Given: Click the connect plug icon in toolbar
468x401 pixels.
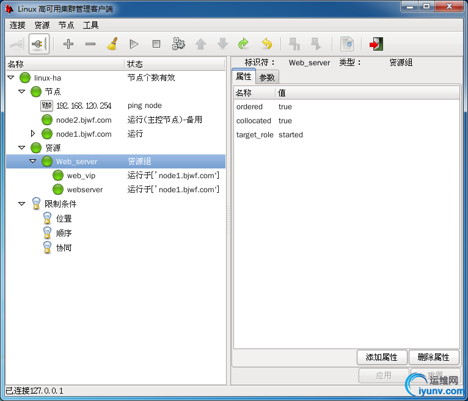Looking at the screenshot, I should (17, 44).
